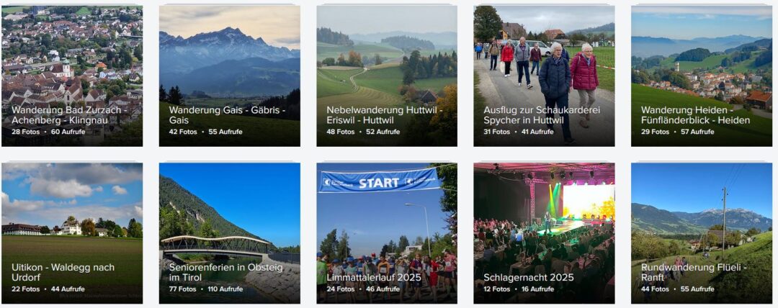
Task: Open the Nebelwanderung Huttwil - Eriswil album
Action: coord(387,76)
